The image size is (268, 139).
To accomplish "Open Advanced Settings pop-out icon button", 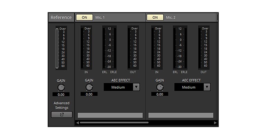I will click(x=62, y=115).
